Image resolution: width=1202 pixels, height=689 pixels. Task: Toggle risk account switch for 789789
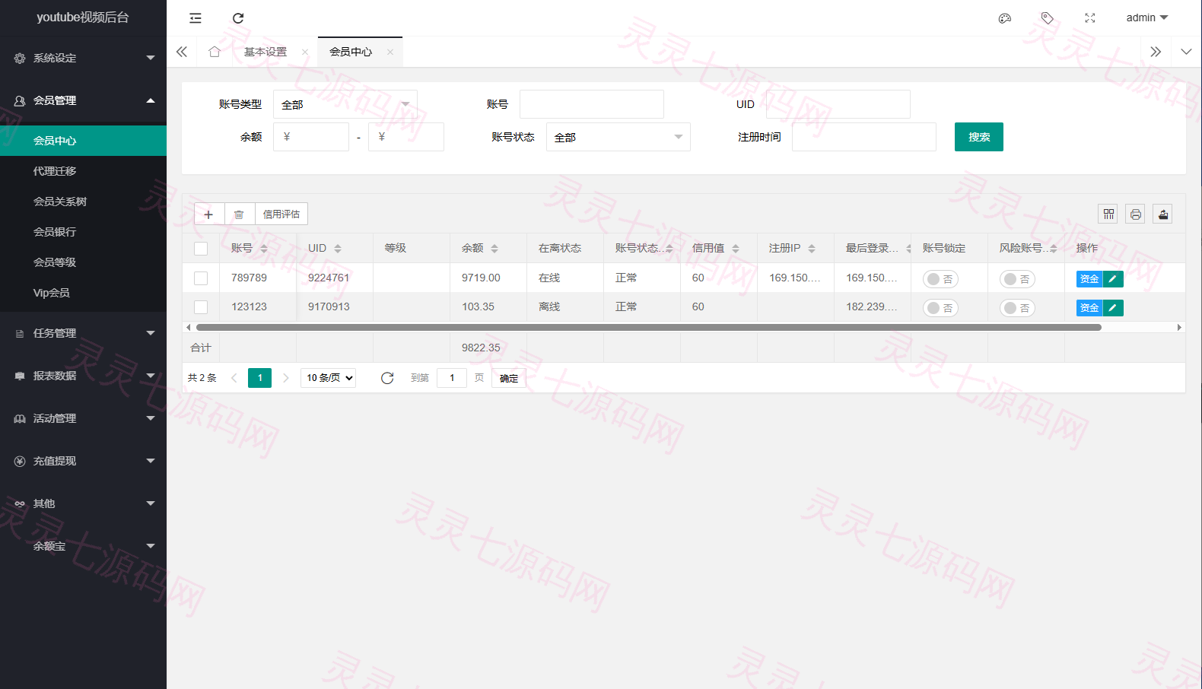pos(1017,279)
